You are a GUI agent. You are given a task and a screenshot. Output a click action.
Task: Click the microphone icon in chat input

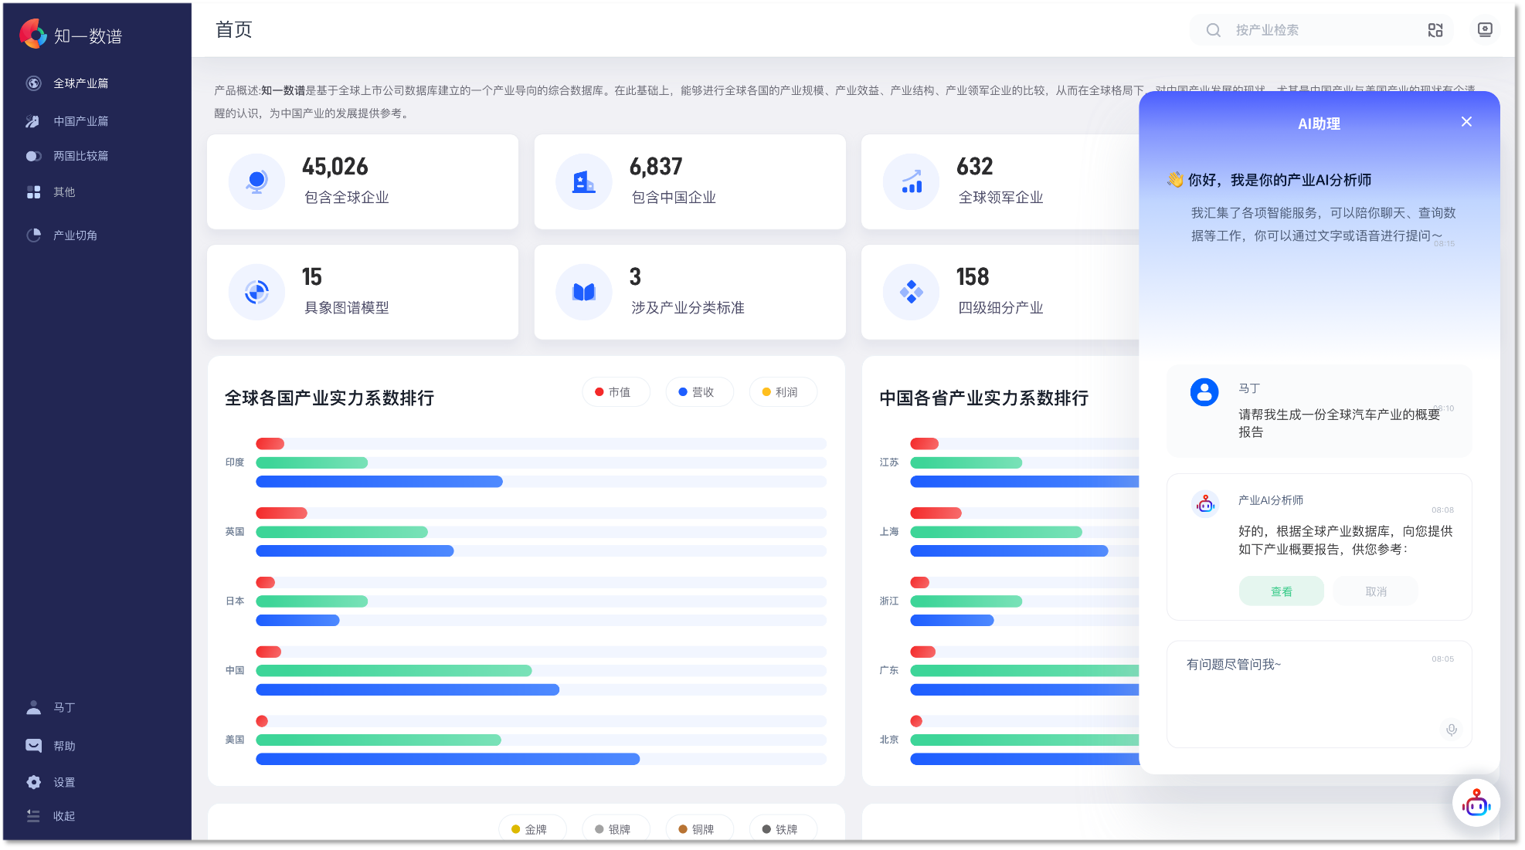pos(1451,730)
